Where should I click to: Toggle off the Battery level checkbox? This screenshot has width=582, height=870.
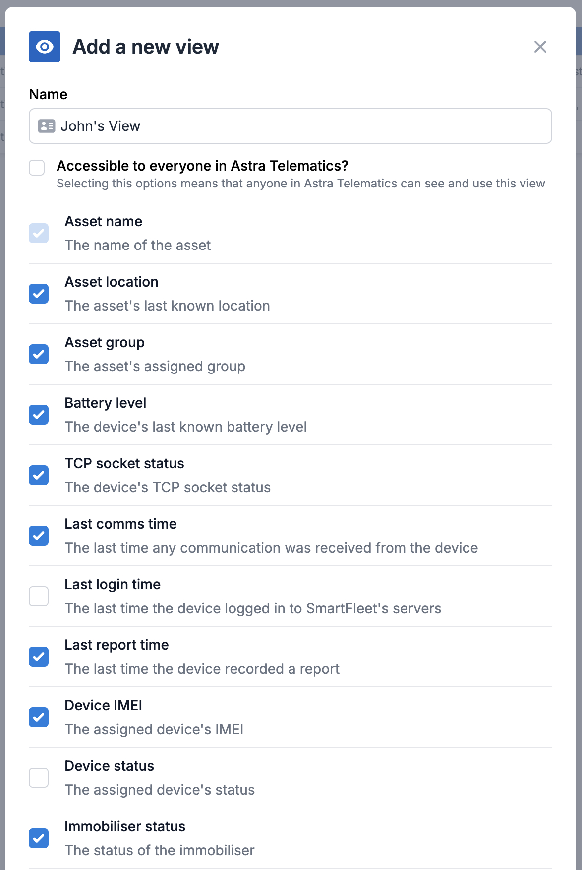(x=38, y=415)
